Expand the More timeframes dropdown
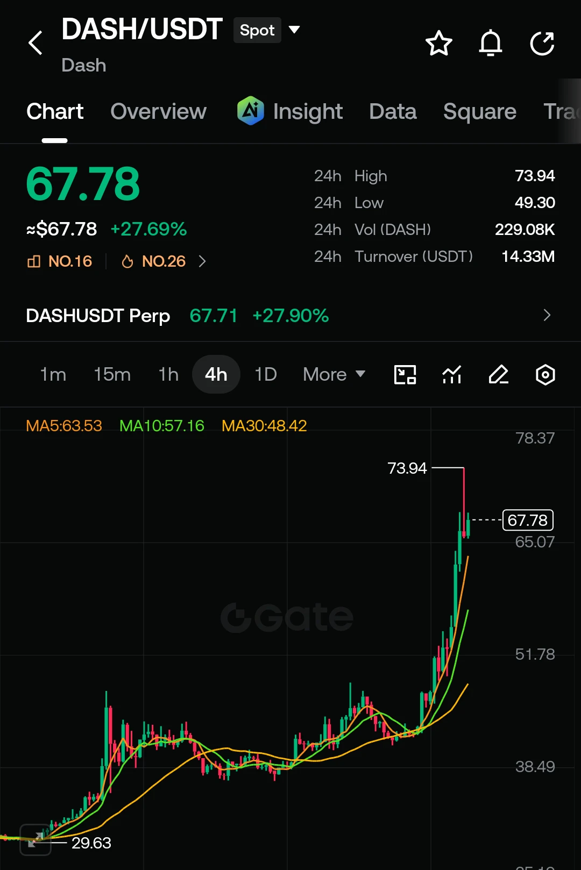 pyautogui.click(x=334, y=374)
